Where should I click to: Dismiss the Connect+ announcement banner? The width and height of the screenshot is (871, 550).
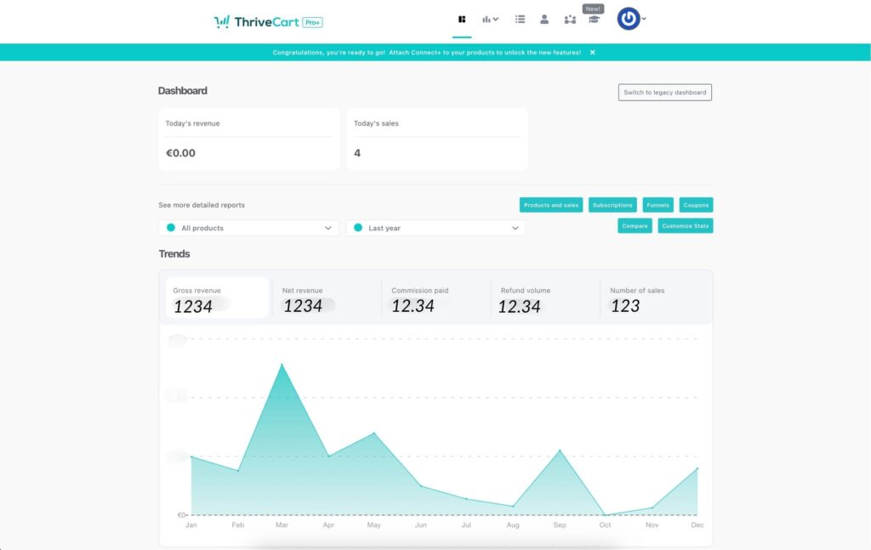coord(592,52)
